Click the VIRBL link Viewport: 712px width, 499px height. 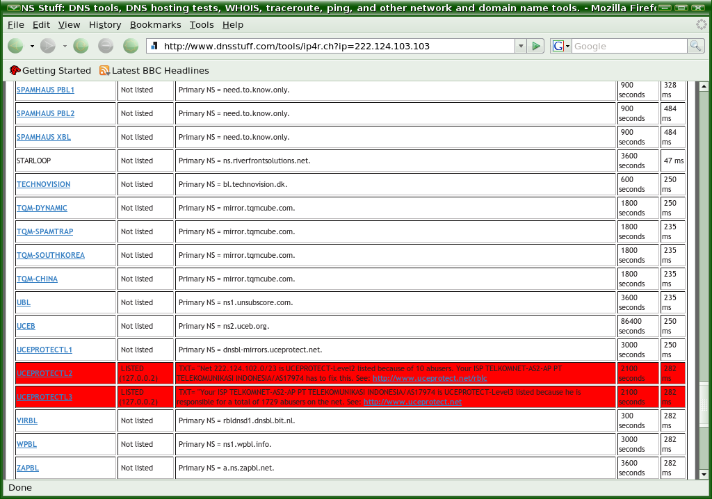click(27, 420)
